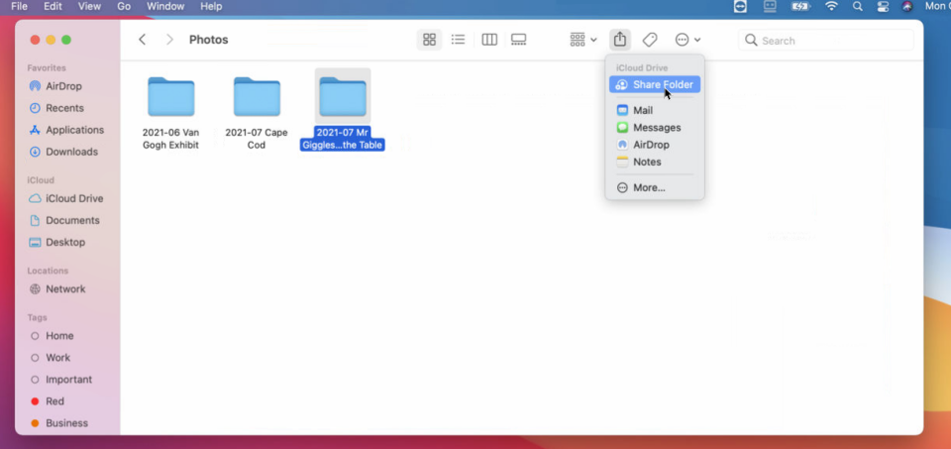The image size is (951, 449).
Task: Click the Edit Tags toolbar icon
Action: point(650,40)
